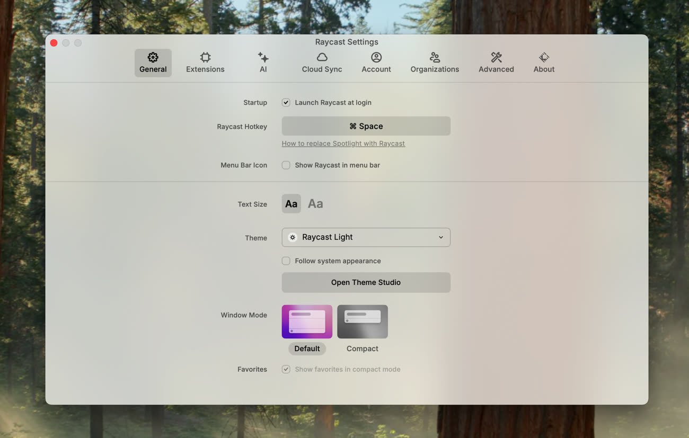Click the Menu Bar Icon label
The width and height of the screenshot is (689, 438).
tap(244, 165)
